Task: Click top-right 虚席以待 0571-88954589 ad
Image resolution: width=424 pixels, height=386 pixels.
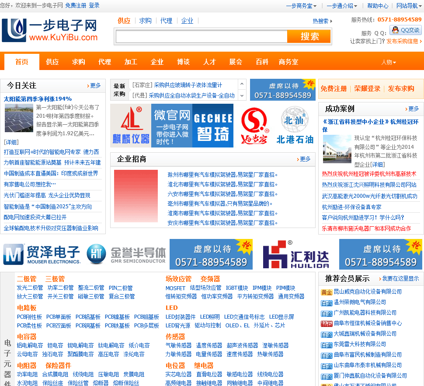Action: (x=282, y=90)
